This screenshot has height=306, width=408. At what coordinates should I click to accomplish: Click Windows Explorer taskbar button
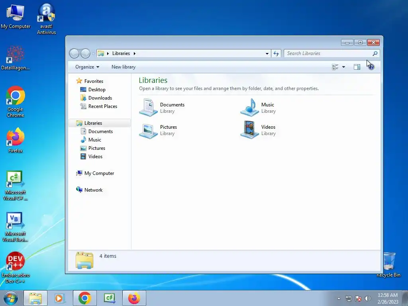35,298
